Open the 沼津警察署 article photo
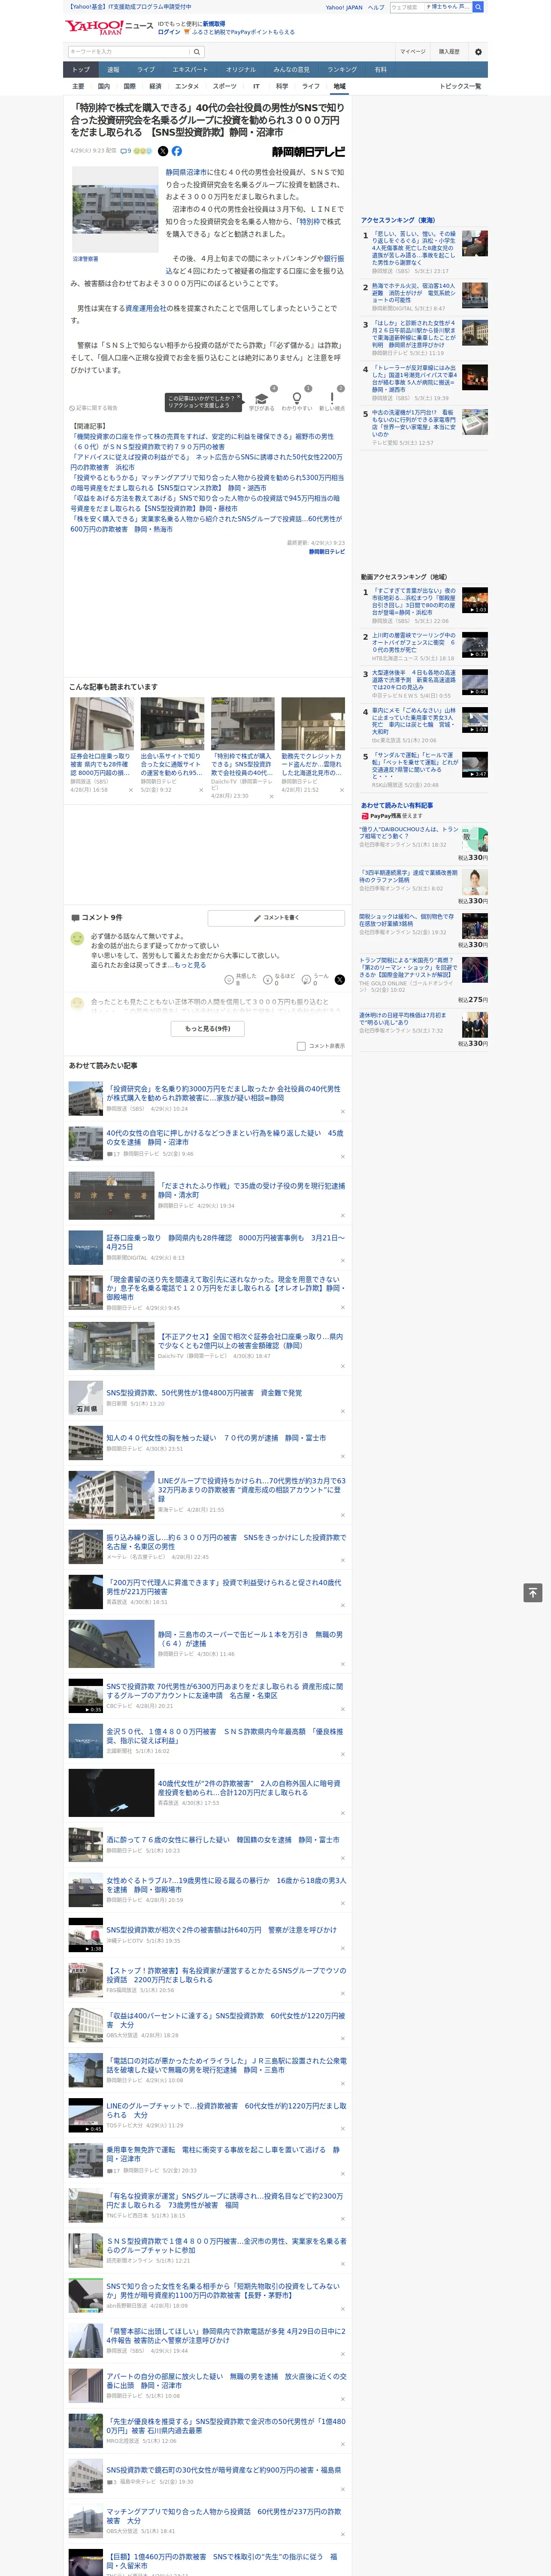This screenshot has width=551, height=2576. coord(115,209)
